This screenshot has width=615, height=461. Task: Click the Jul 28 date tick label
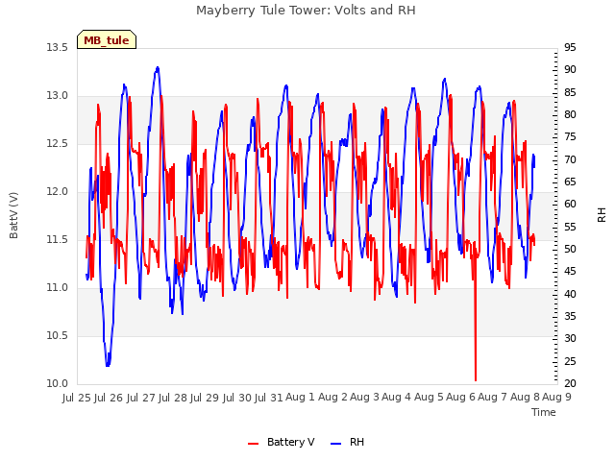173,398
